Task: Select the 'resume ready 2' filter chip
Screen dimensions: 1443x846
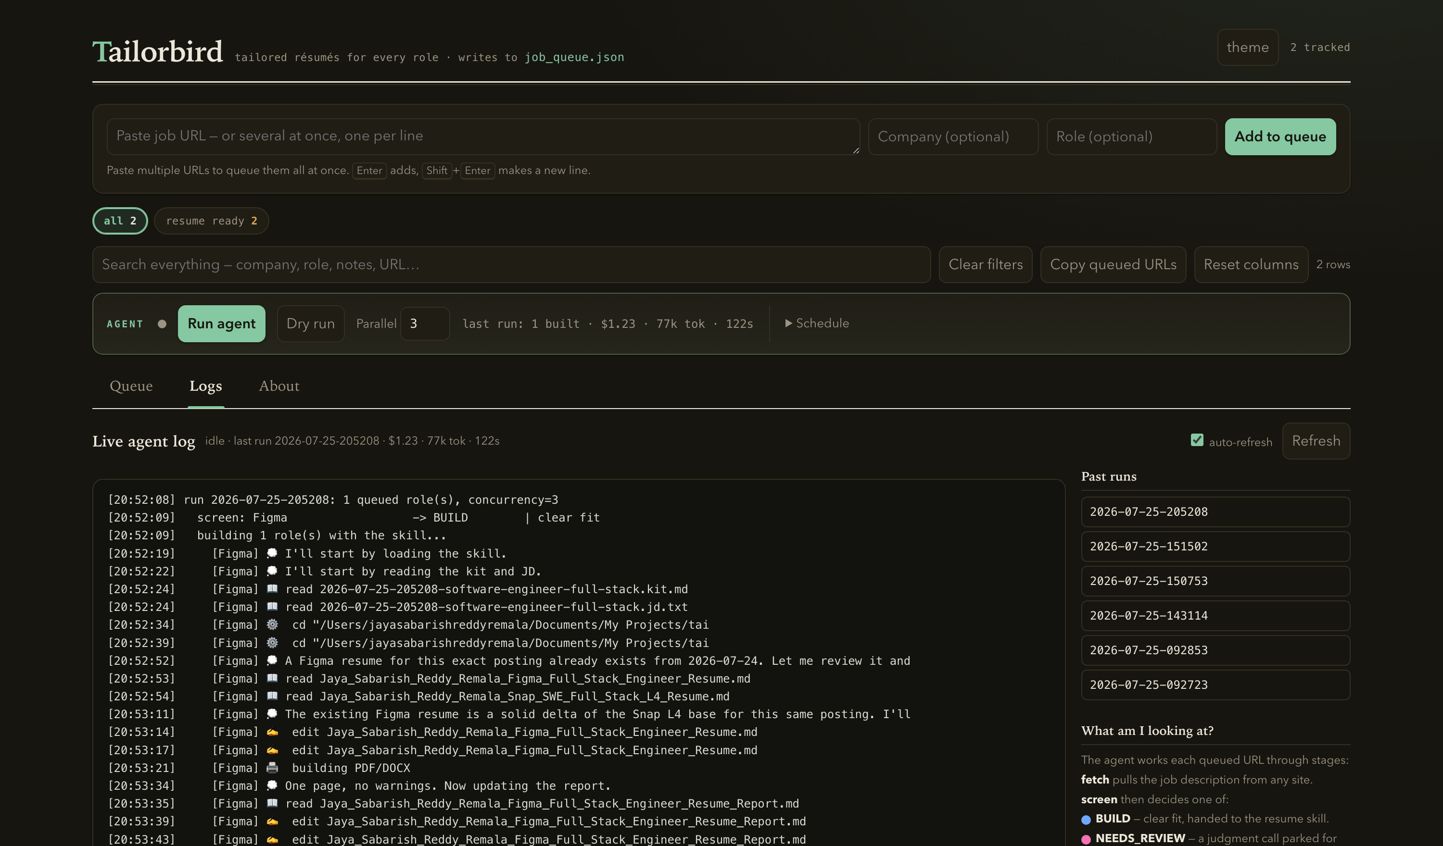Action: [x=211, y=220]
